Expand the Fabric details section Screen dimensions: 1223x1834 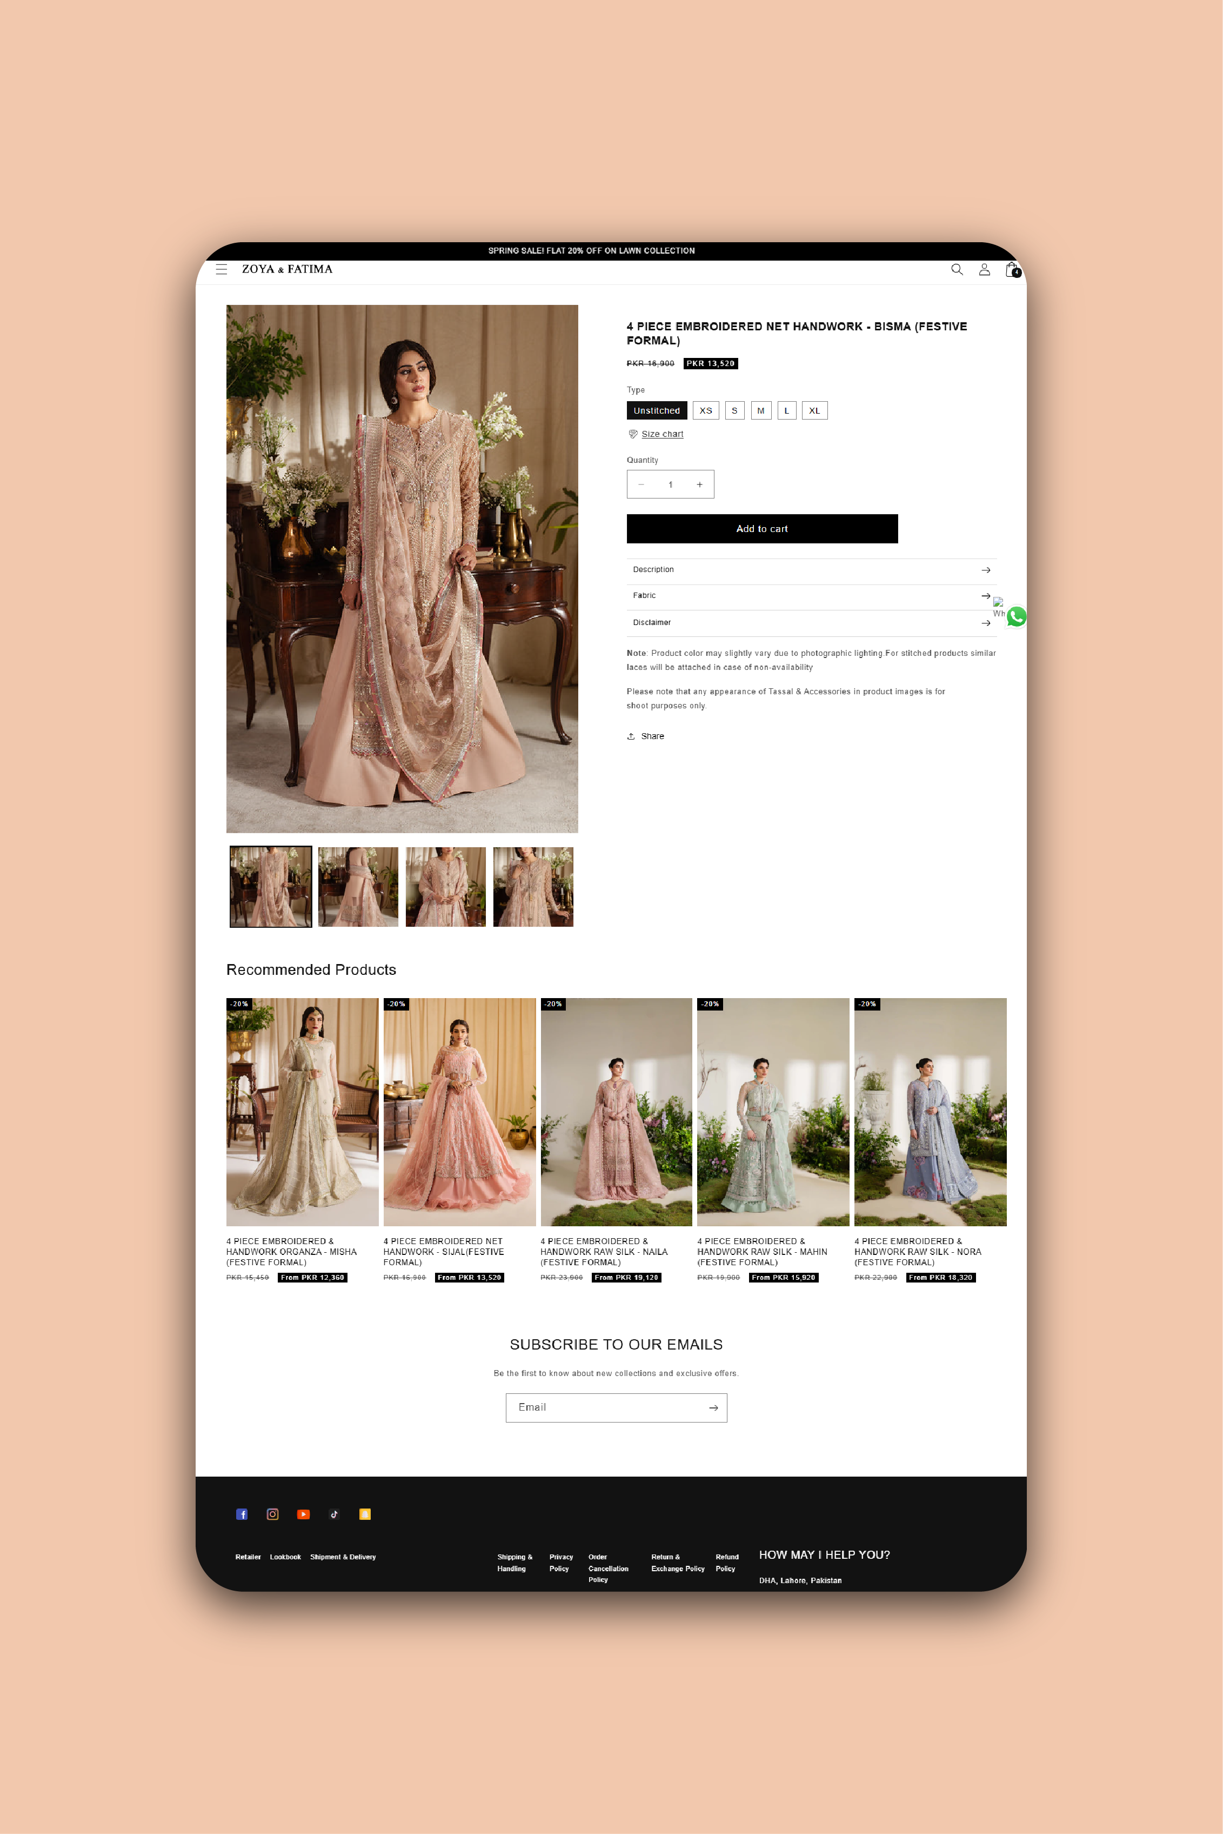click(811, 596)
